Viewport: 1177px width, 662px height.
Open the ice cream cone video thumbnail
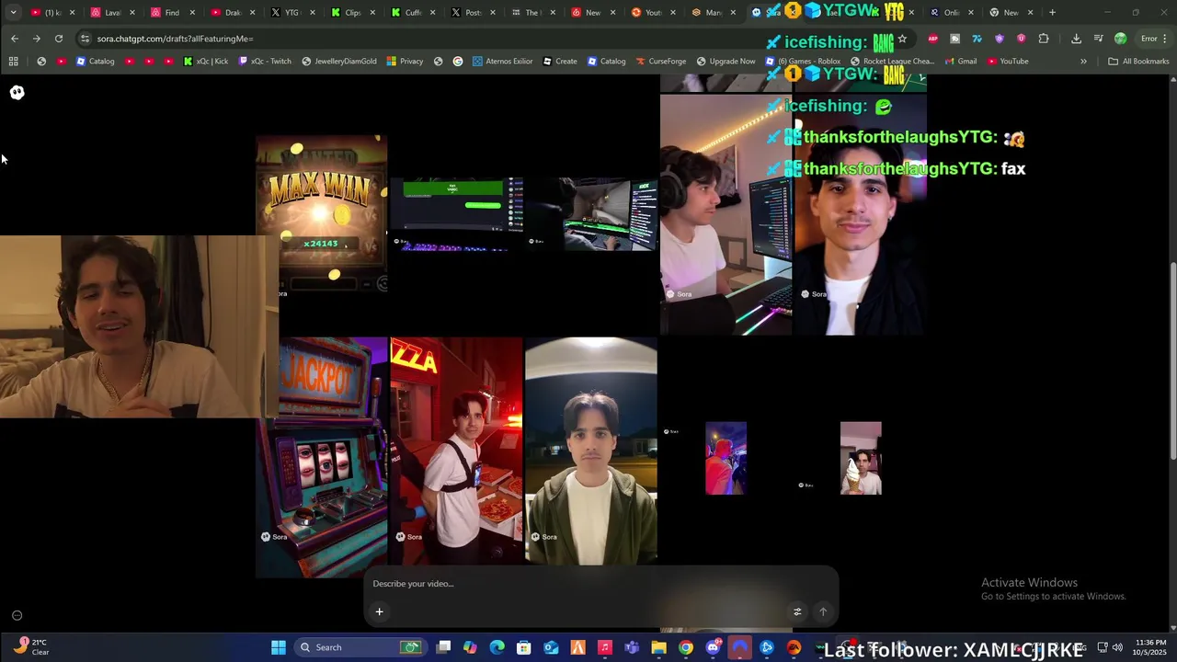(861, 458)
